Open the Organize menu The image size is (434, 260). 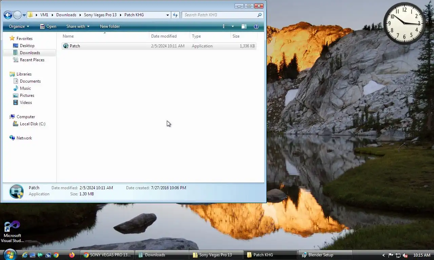pyautogui.click(x=19, y=26)
